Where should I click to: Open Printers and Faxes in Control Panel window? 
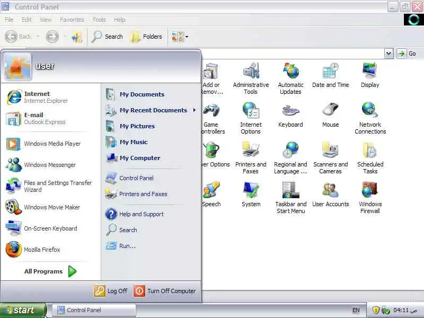pyautogui.click(x=251, y=158)
